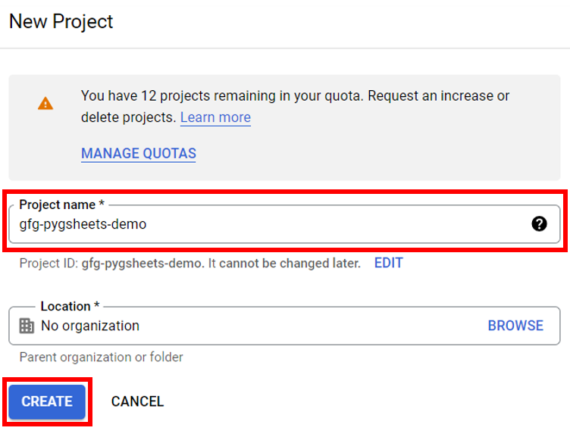
Task: Click the orange warning triangle icon
Action: point(45,103)
